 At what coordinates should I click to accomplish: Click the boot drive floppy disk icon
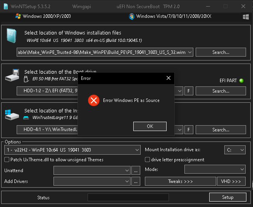[12, 75]
